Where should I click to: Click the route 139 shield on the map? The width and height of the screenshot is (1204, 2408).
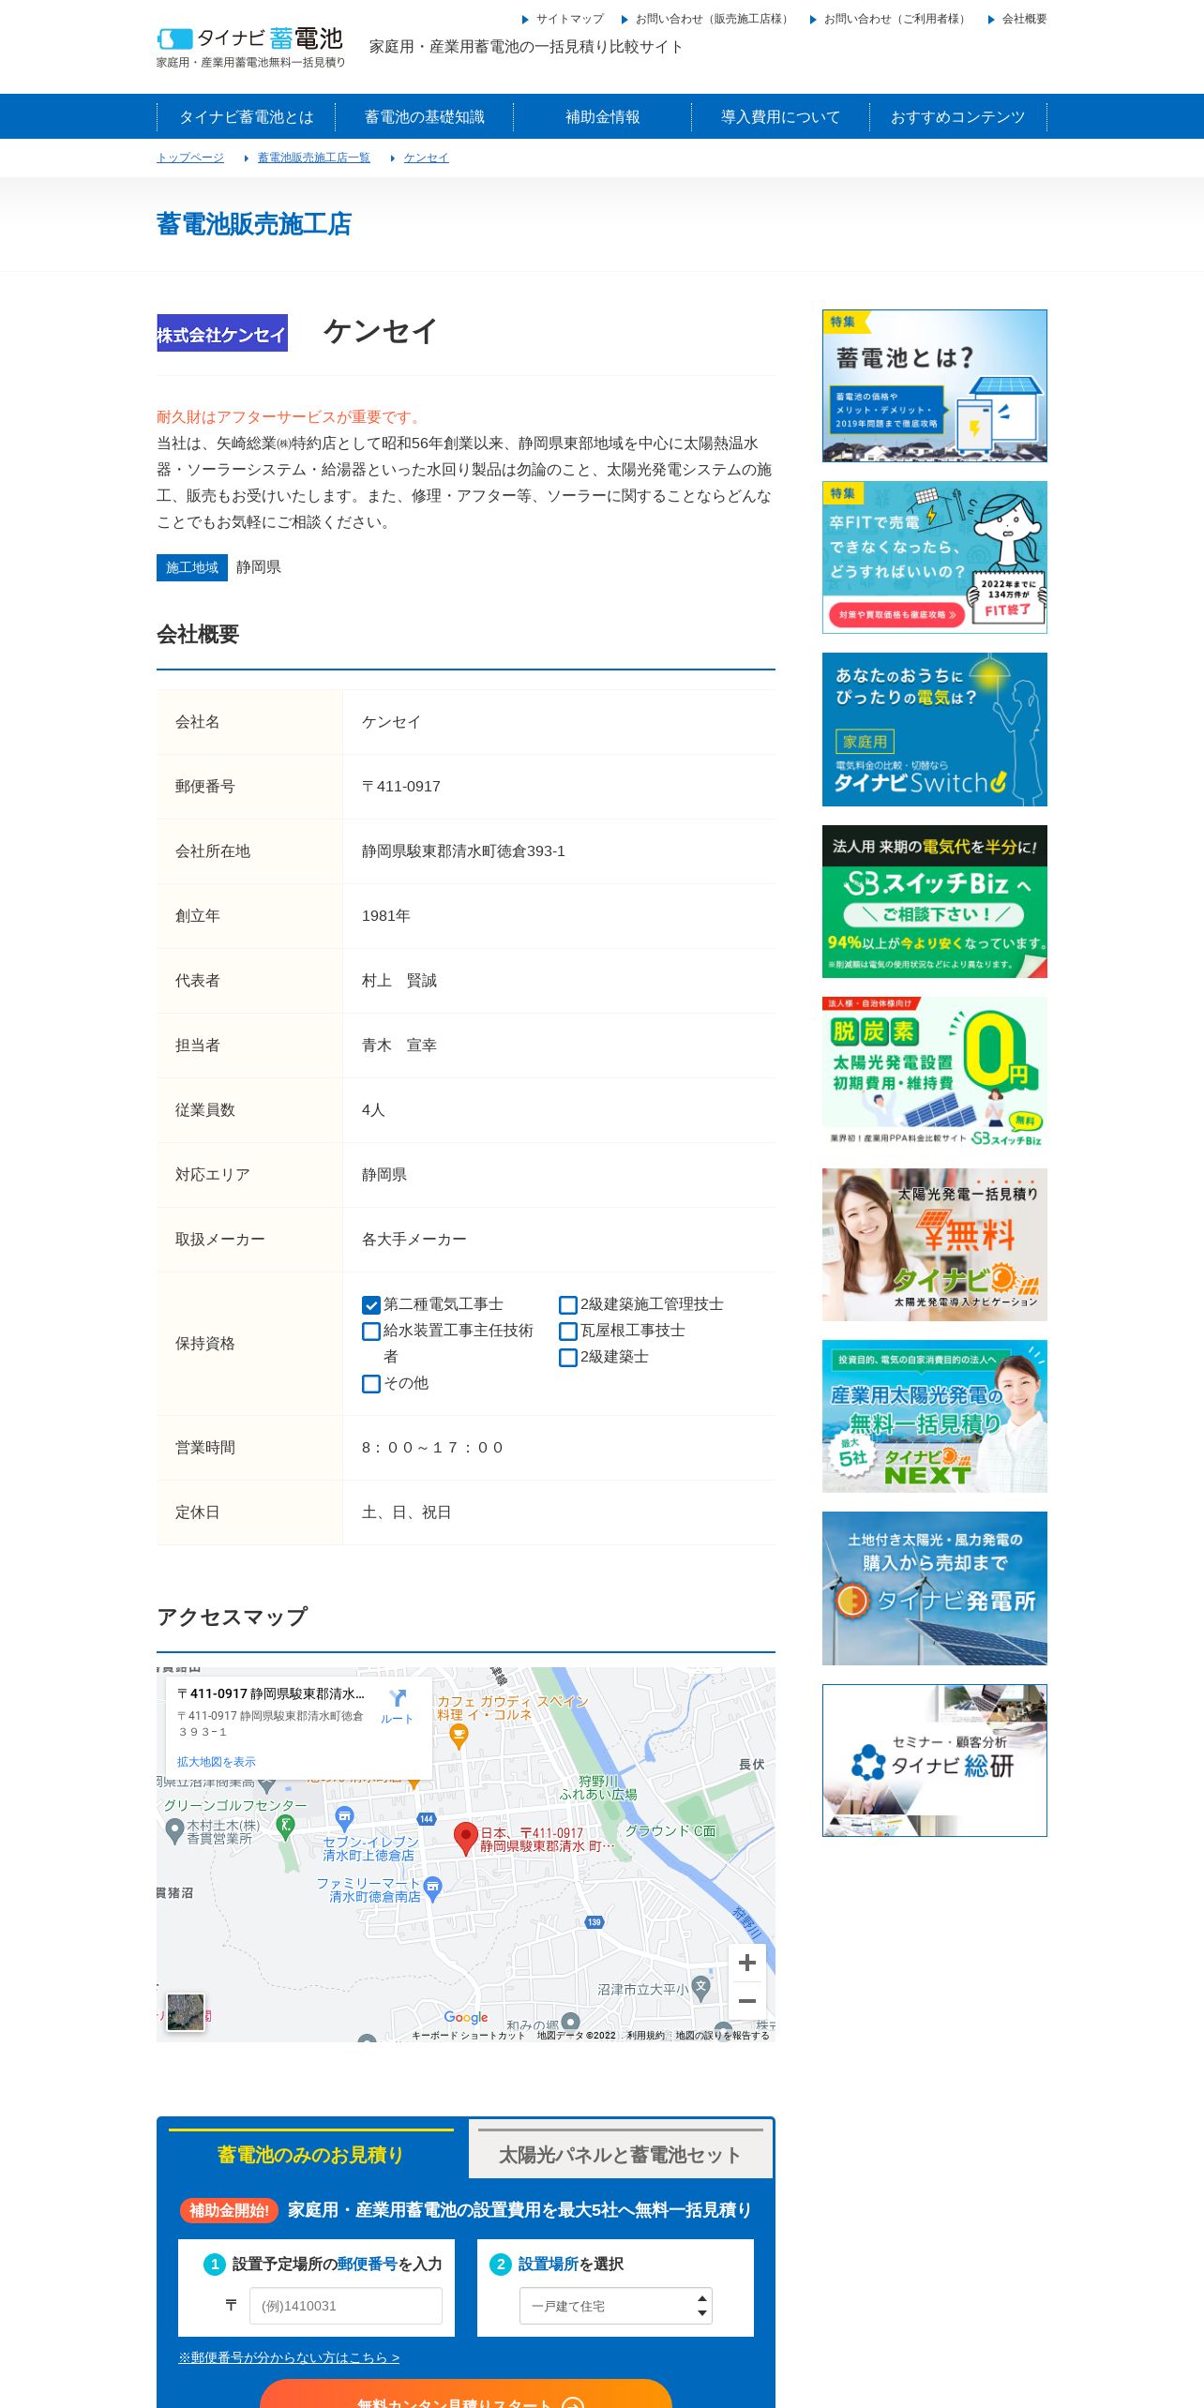pyautogui.click(x=594, y=1922)
